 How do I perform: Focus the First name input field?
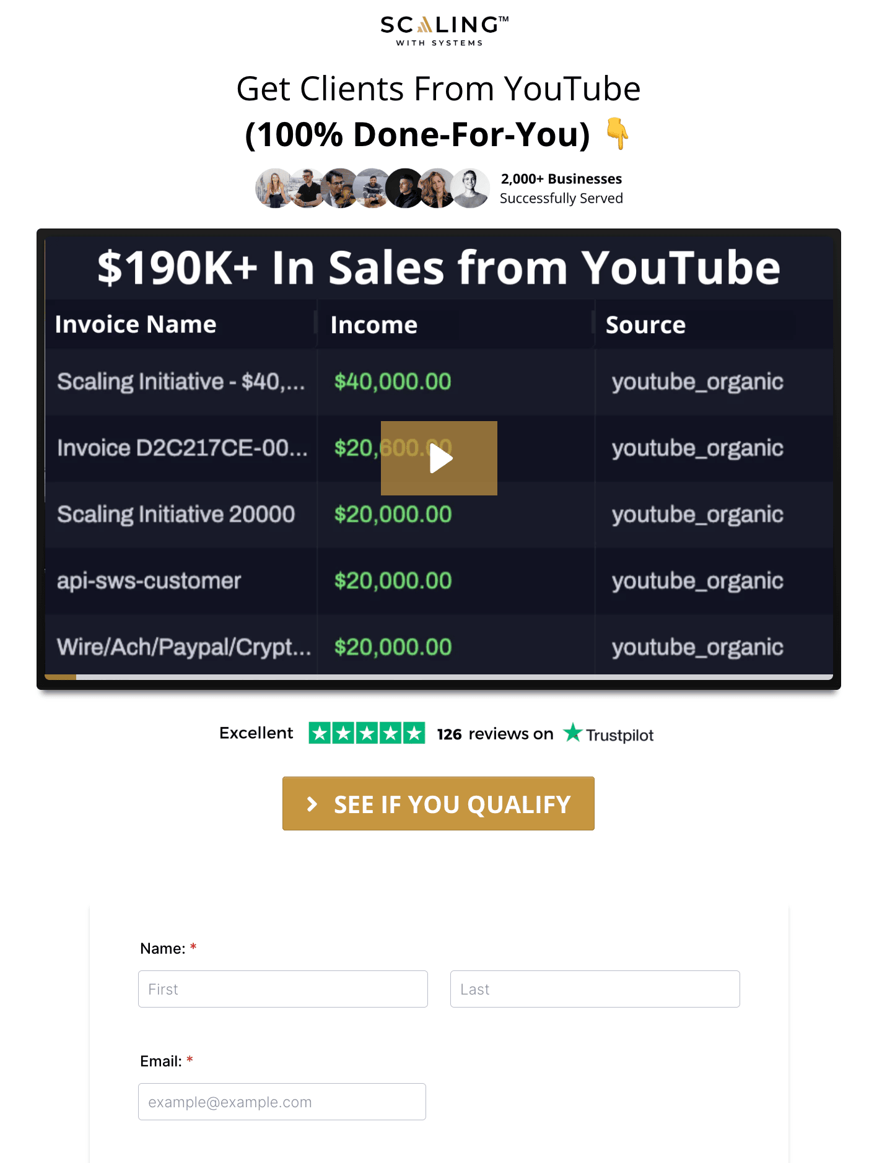click(283, 989)
